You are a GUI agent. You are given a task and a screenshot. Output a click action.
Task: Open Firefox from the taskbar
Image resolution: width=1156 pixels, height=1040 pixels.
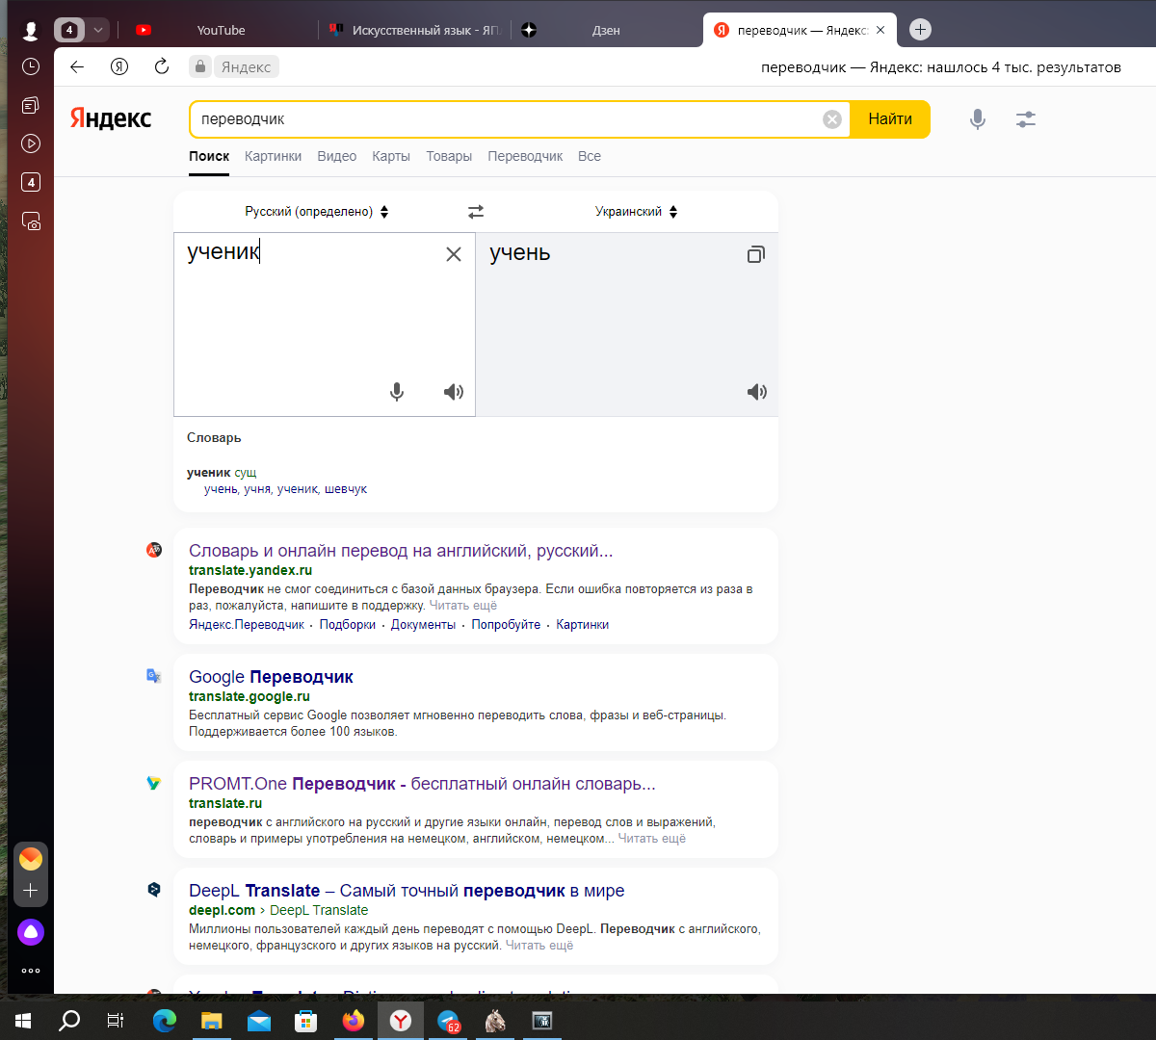coord(354,1021)
